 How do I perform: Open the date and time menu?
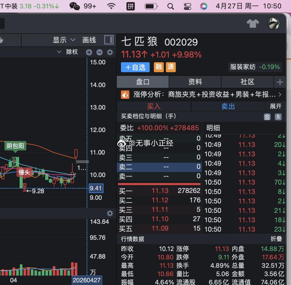click(248, 6)
